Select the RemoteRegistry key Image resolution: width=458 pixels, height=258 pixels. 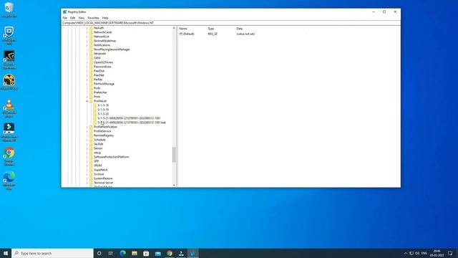[x=104, y=135]
